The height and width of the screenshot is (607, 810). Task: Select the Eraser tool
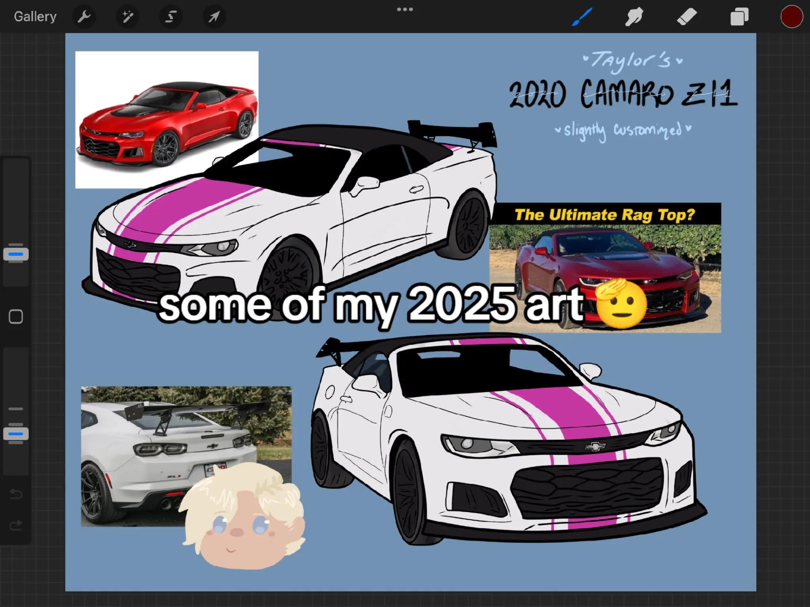tap(687, 17)
